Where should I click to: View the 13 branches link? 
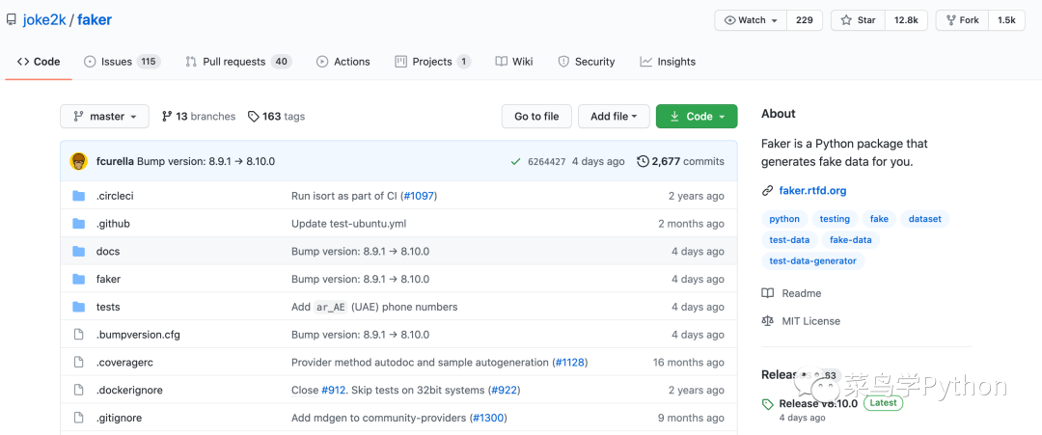pyautogui.click(x=199, y=116)
